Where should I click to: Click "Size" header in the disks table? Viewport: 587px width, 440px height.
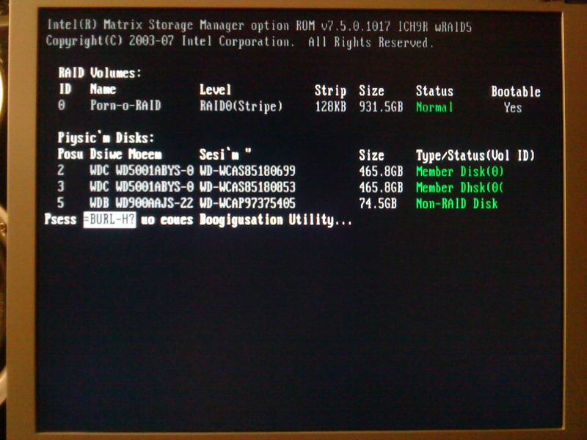(371, 155)
